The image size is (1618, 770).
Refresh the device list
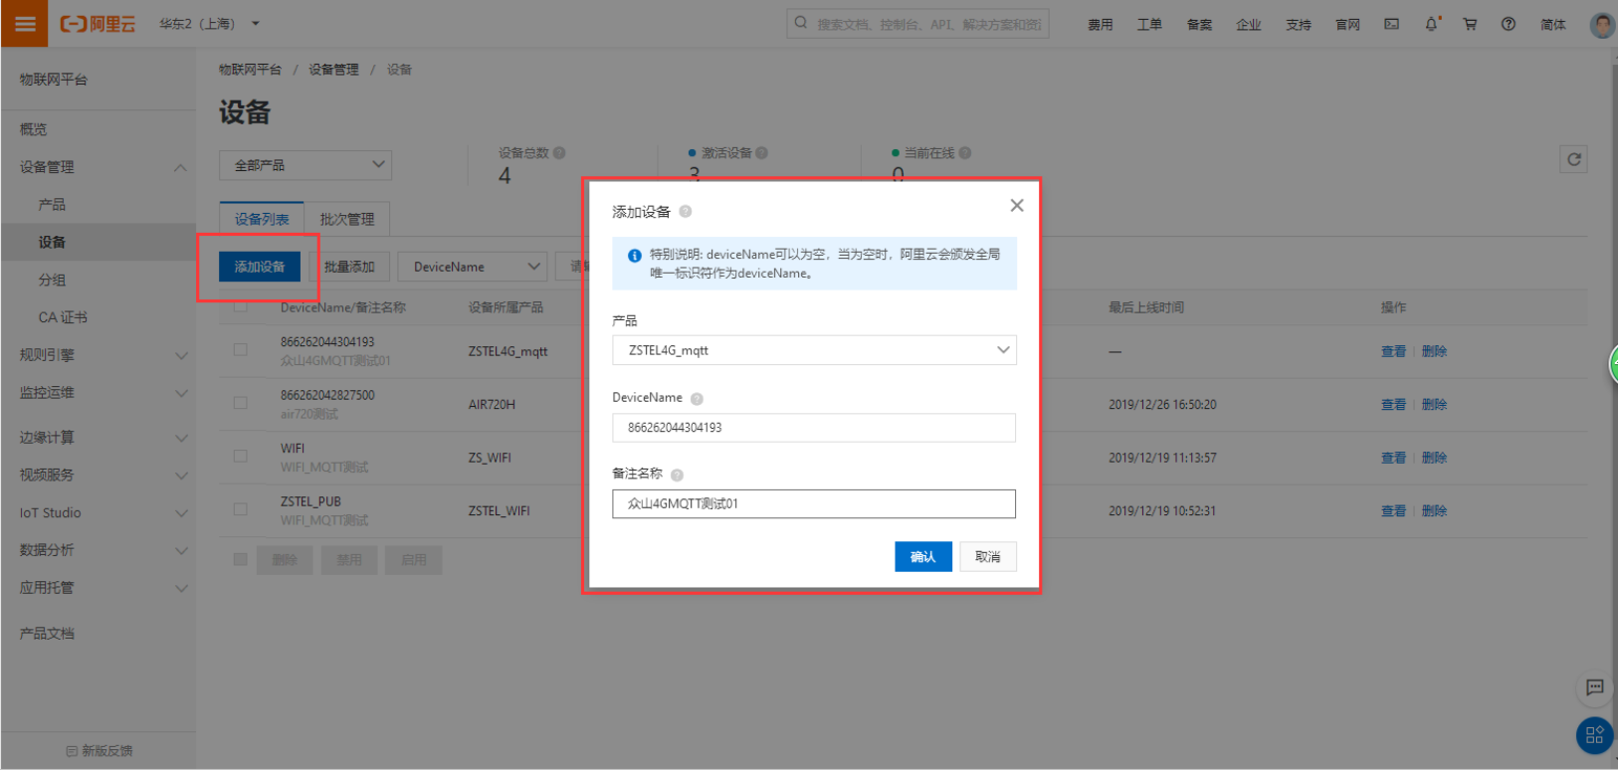(1573, 159)
